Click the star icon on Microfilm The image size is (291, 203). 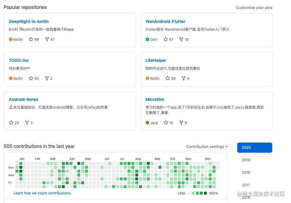pos(166,123)
